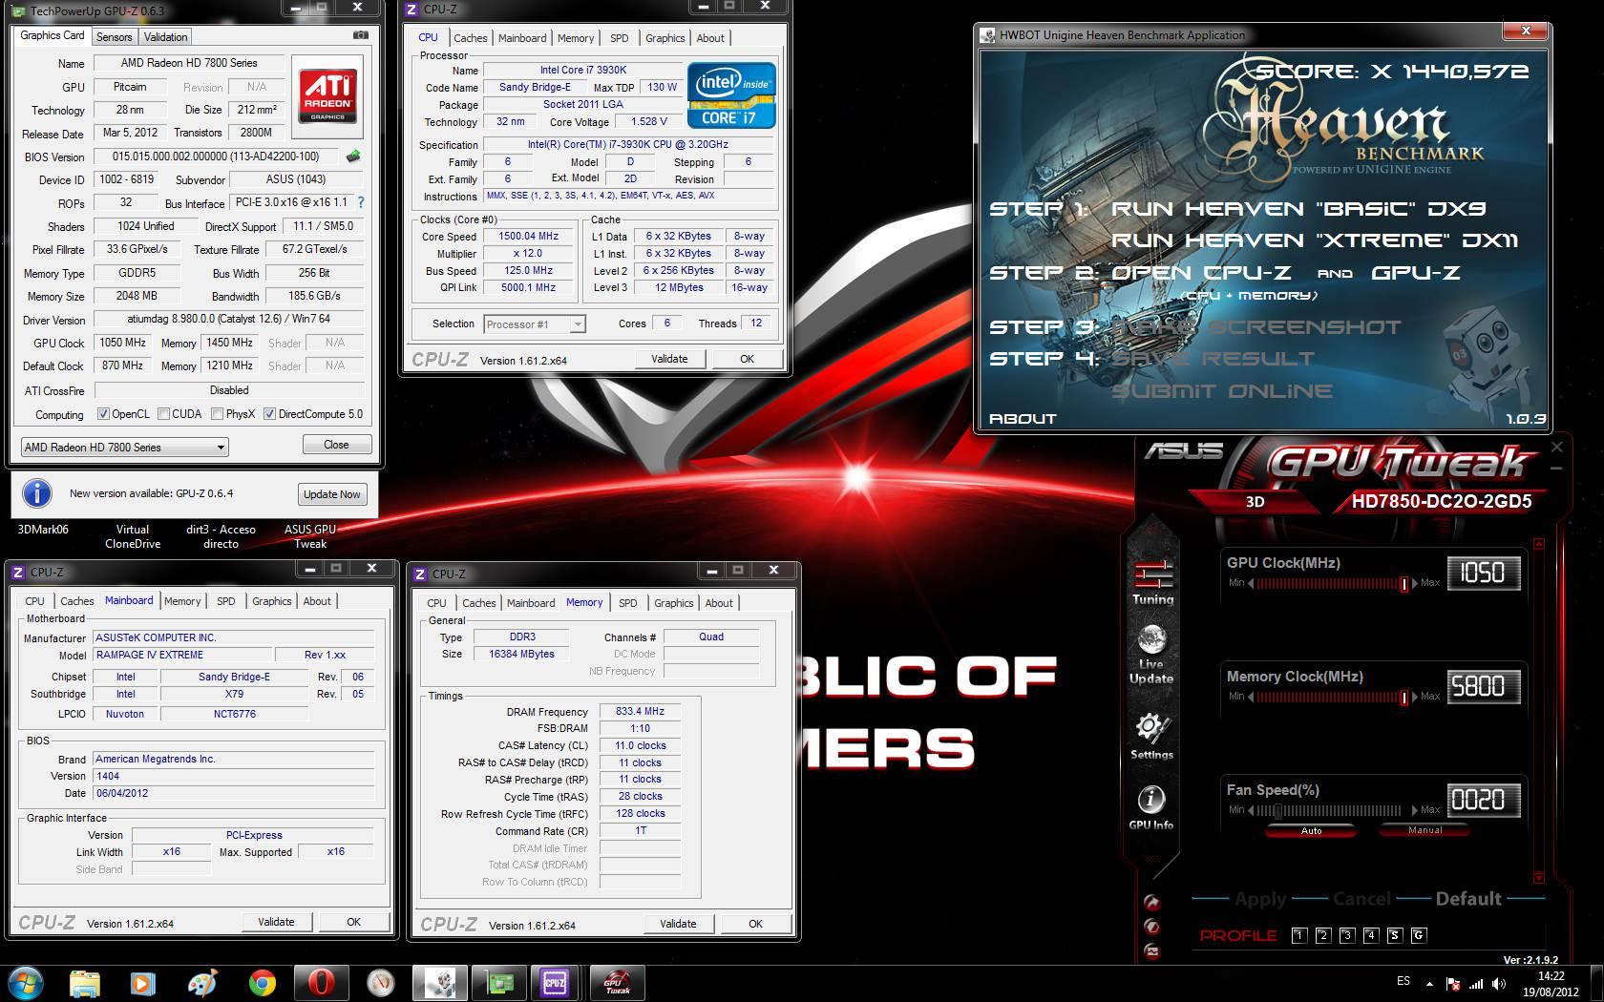The height and width of the screenshot is (1002, 1604).
Task: Toggle OpenCL checkbox in GPU-Z
Action: 103,414
